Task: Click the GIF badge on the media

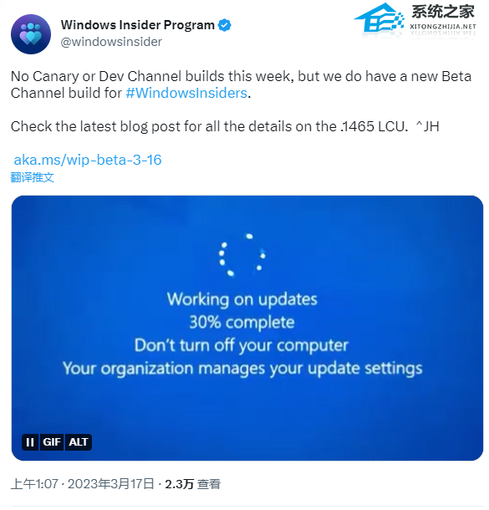Action: pos(52,442)
